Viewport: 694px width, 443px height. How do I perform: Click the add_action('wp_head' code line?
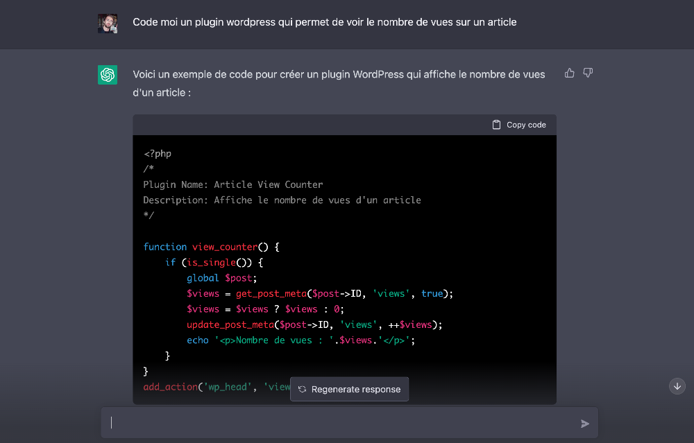(217, 387)
